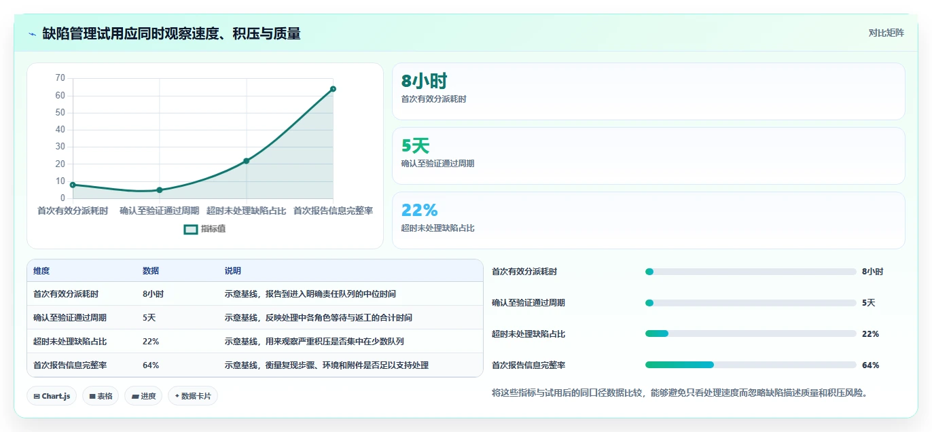Click the 指标值 legend label

click(x=213, y=230)
